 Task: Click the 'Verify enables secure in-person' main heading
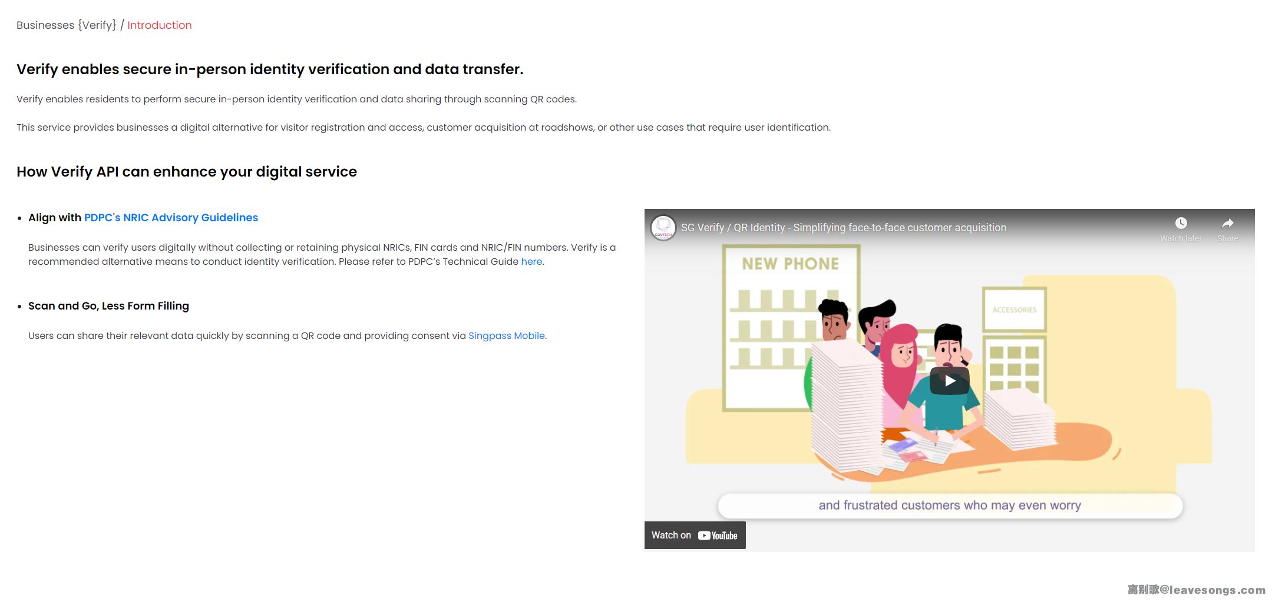tap(270, 69)
